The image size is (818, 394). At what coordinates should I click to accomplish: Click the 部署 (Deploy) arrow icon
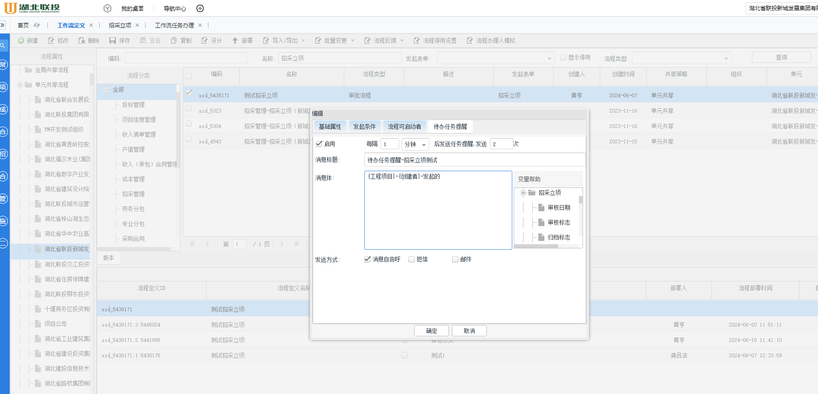coord(235,41)
